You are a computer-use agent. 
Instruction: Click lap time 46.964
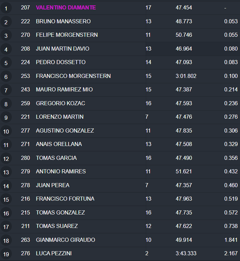pyautogui.click(x=184, y=49)
